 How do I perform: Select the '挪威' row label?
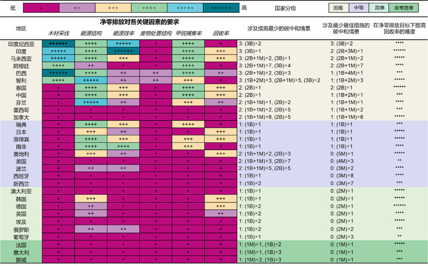point(21,259)
